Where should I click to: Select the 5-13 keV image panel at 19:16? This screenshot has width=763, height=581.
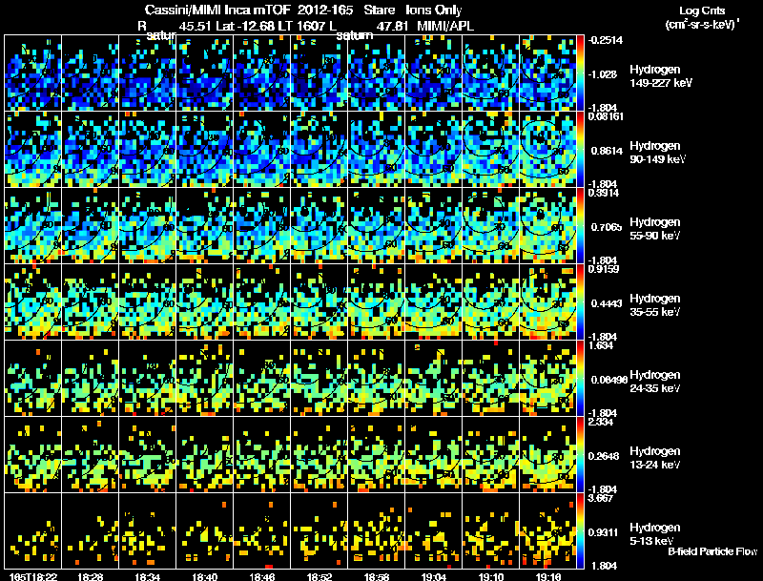click(547, 531)
